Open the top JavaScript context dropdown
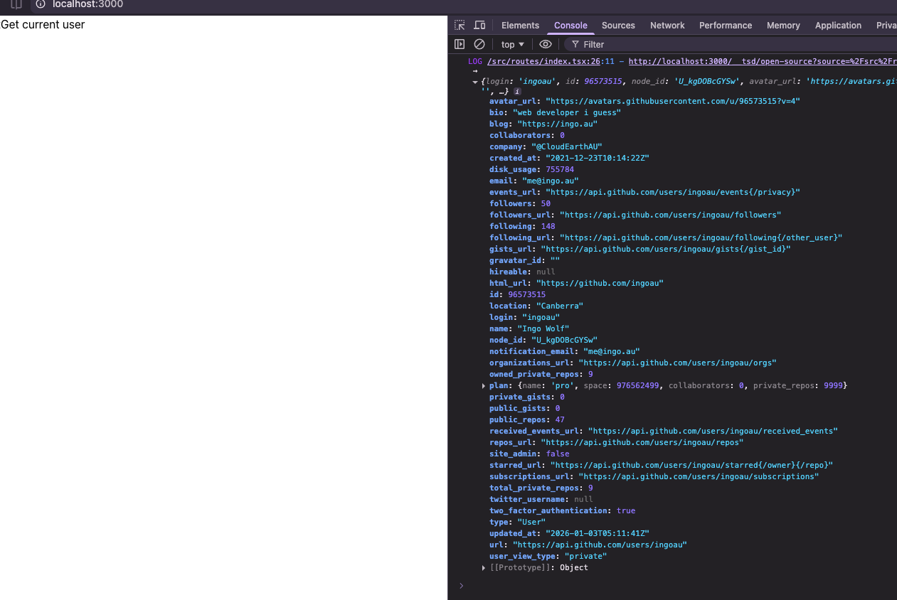897x600 pixels. click(512, 44)
